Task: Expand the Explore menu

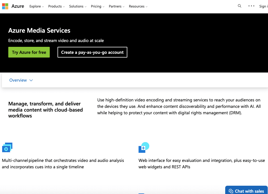Action: pyautogui.click(x=37, y=6)
